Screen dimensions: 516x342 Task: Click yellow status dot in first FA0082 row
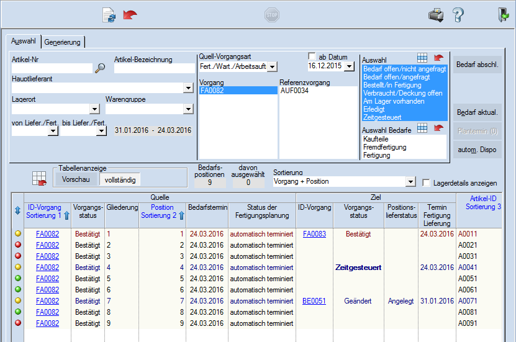coord(19,234)
